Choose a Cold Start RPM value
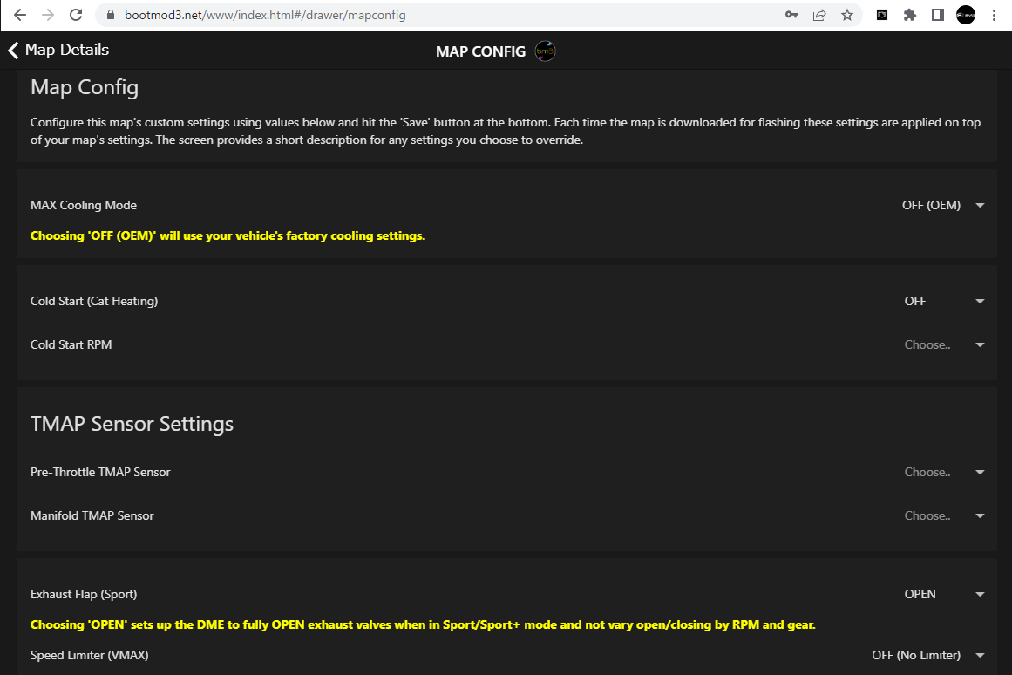This screenshot has width=1012, height=675. coord(943,345)
